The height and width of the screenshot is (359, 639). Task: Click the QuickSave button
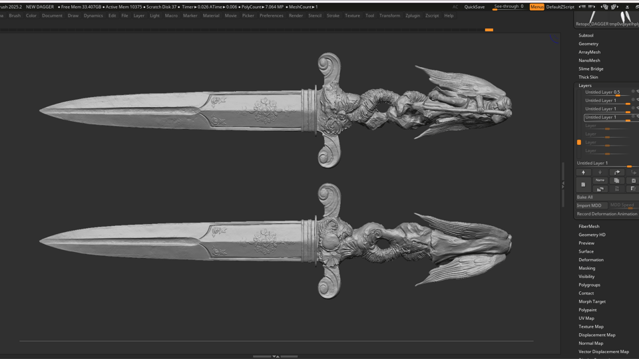click(x=475, y=7)
